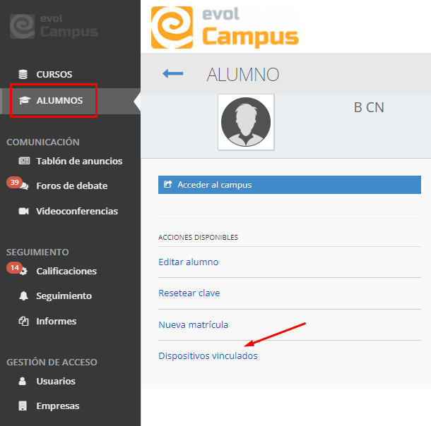Click the Tablón de anuncios newspaper icon
The height and width of the screenshot is (426, 431).
point(23,161)
